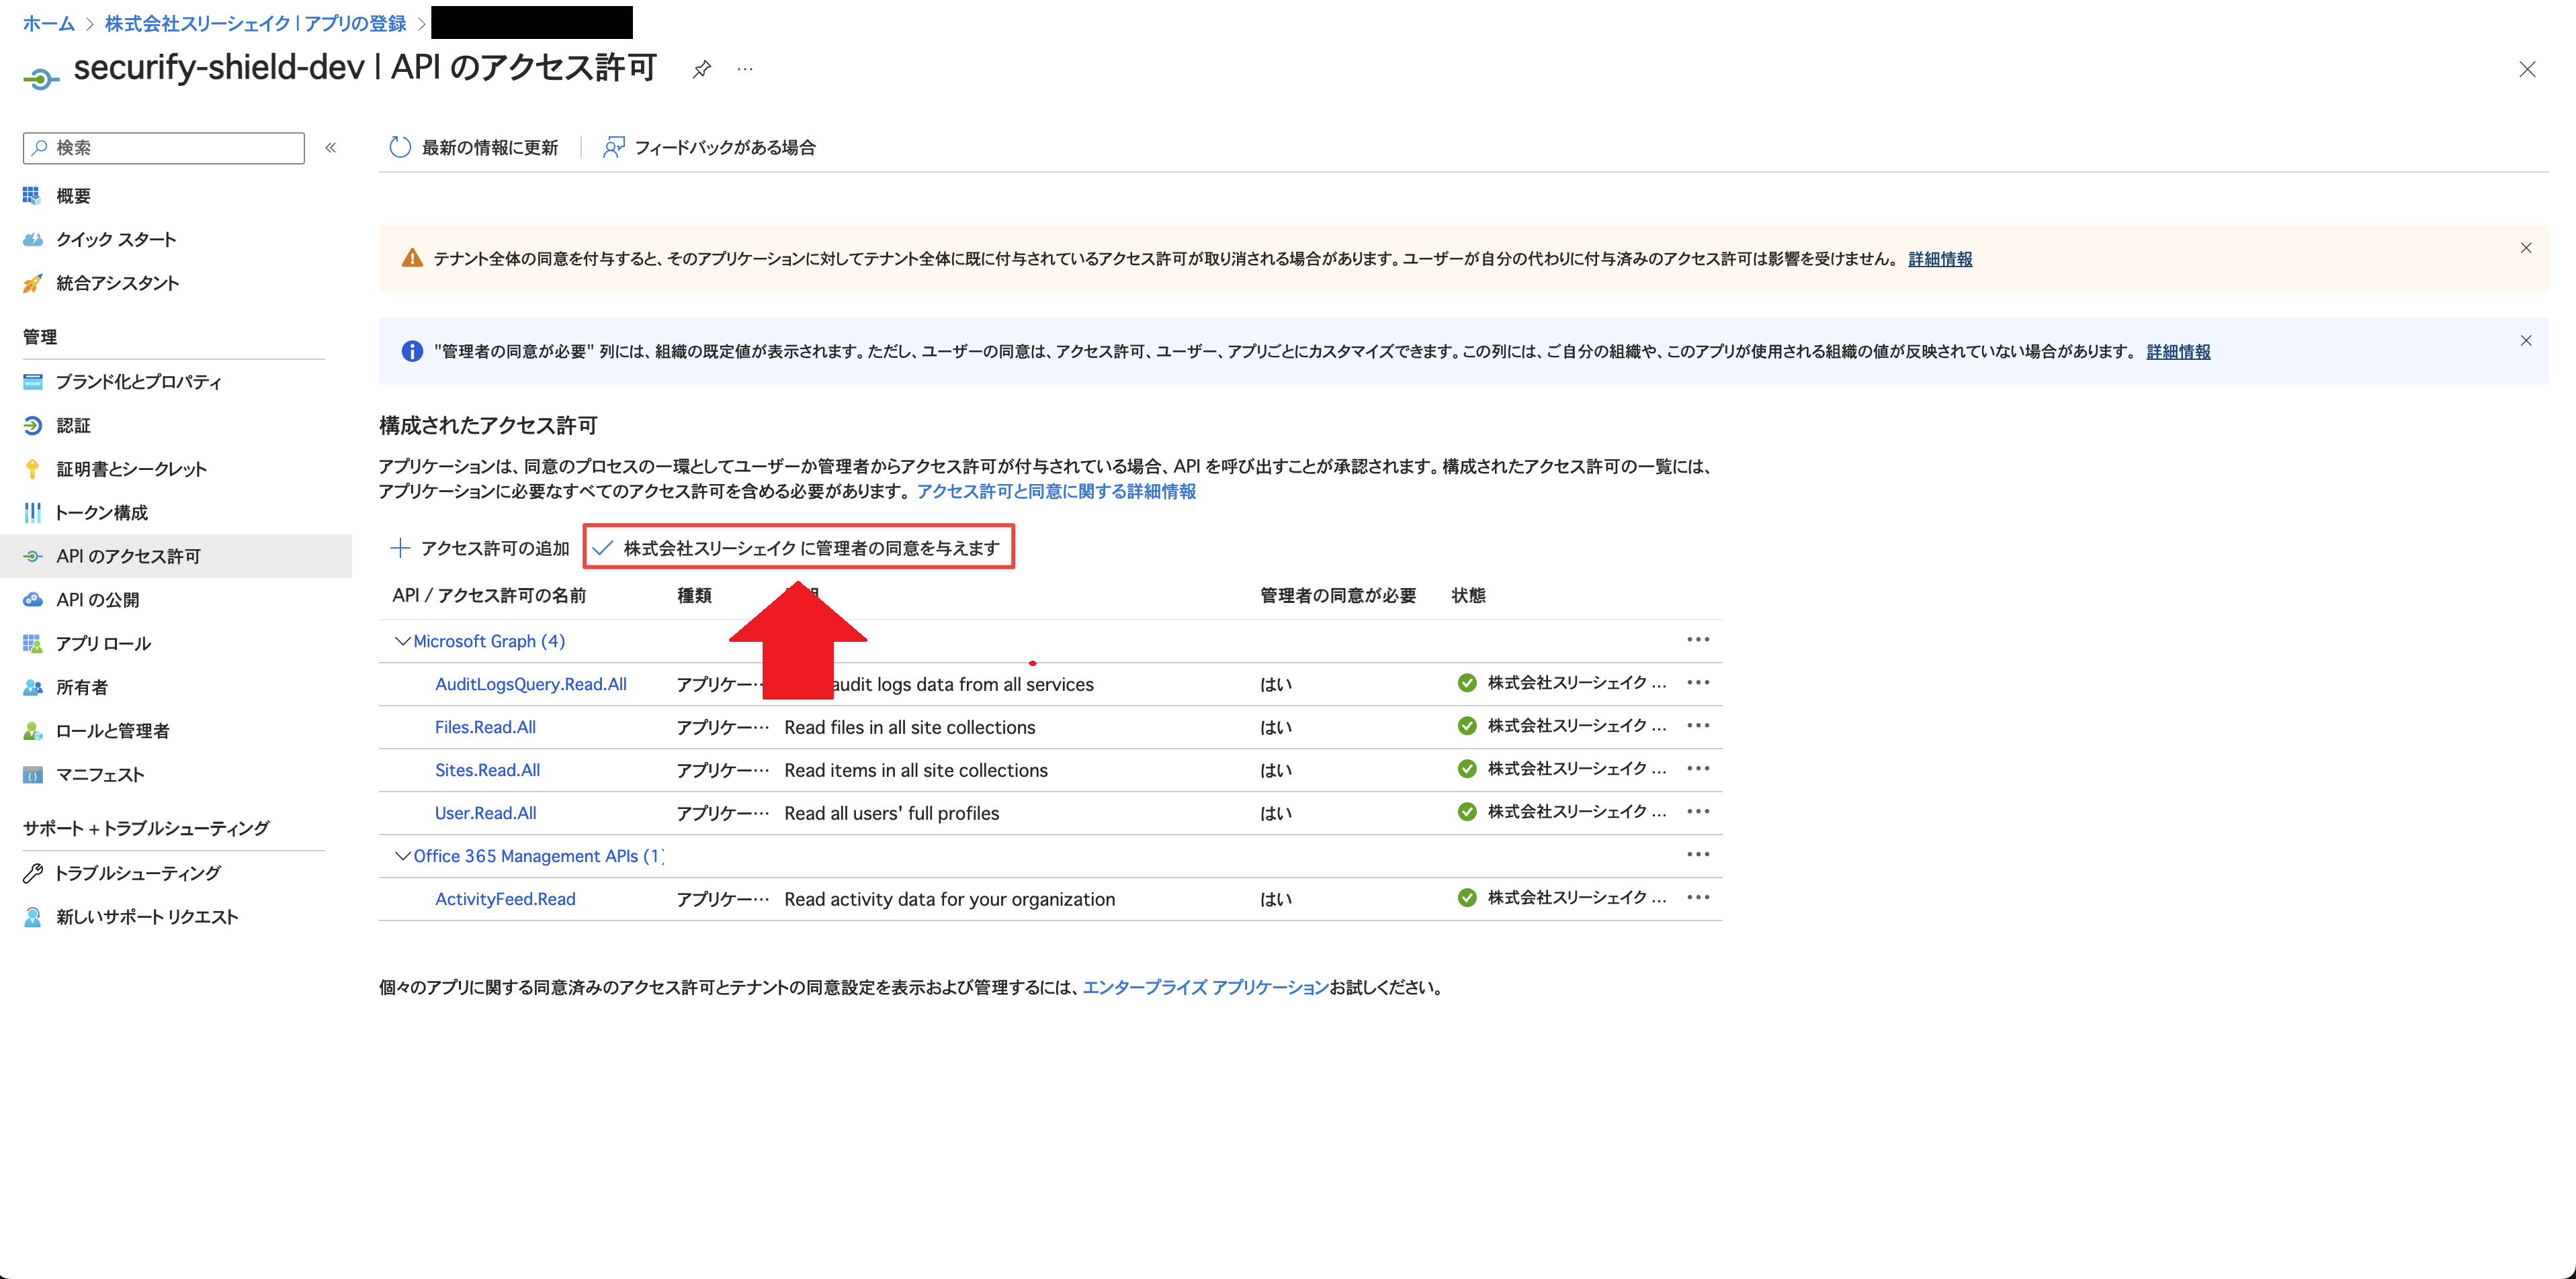Click the search box in sidebar
This screenshot has width=2576, height=1279.
click(164, 148)
